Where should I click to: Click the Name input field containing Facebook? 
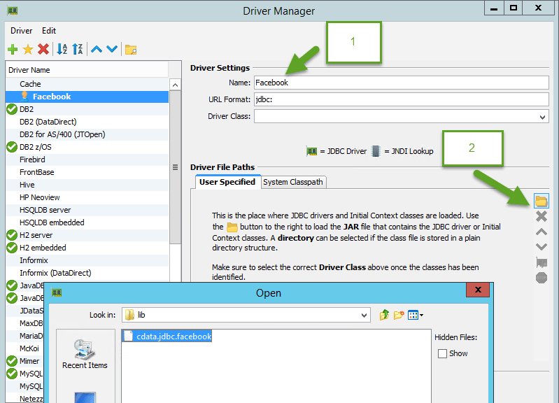[402, 83]
